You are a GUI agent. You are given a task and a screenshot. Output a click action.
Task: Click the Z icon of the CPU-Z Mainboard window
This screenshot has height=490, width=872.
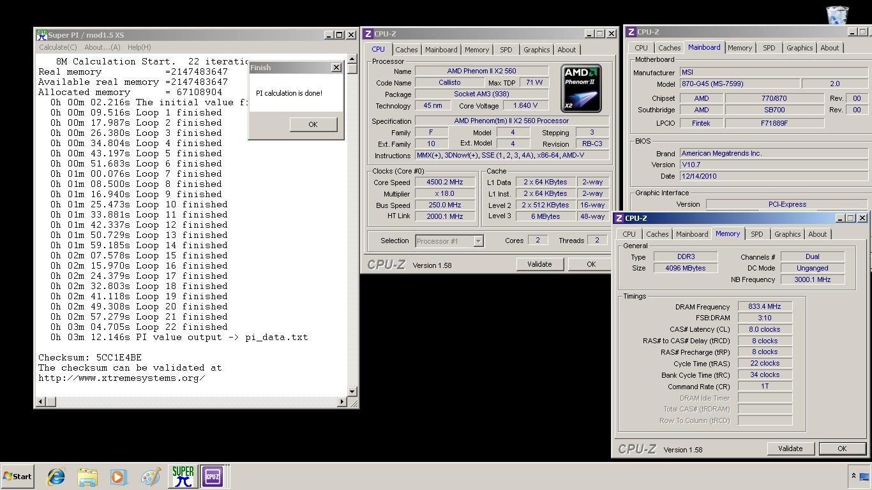click(631, 32)
